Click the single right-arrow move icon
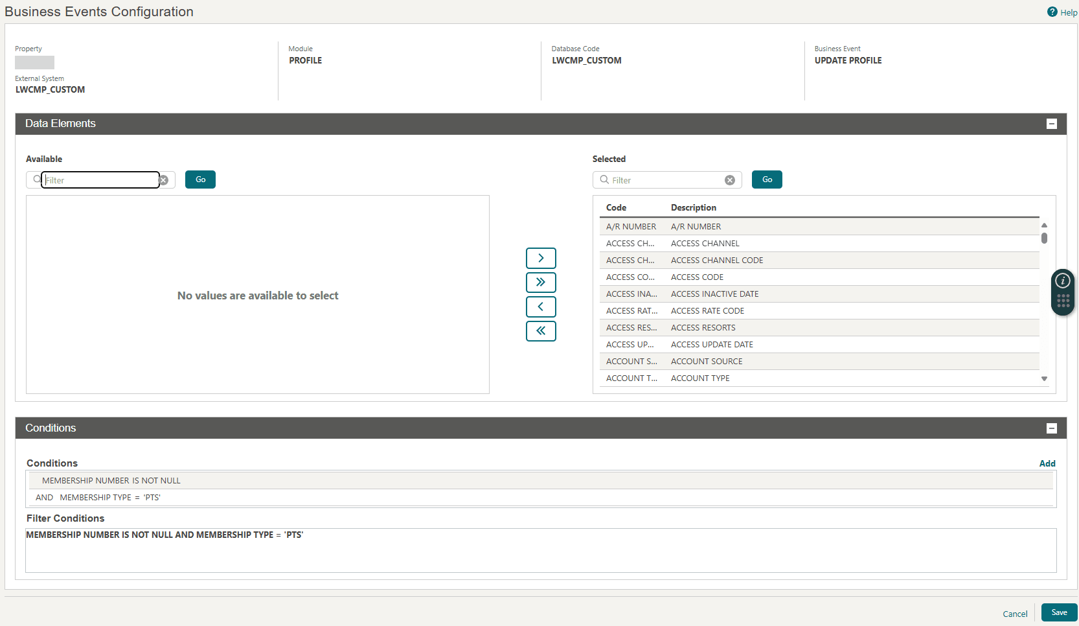The height and width of the screenshot is (626, 1079). click(x=541, y=258)
